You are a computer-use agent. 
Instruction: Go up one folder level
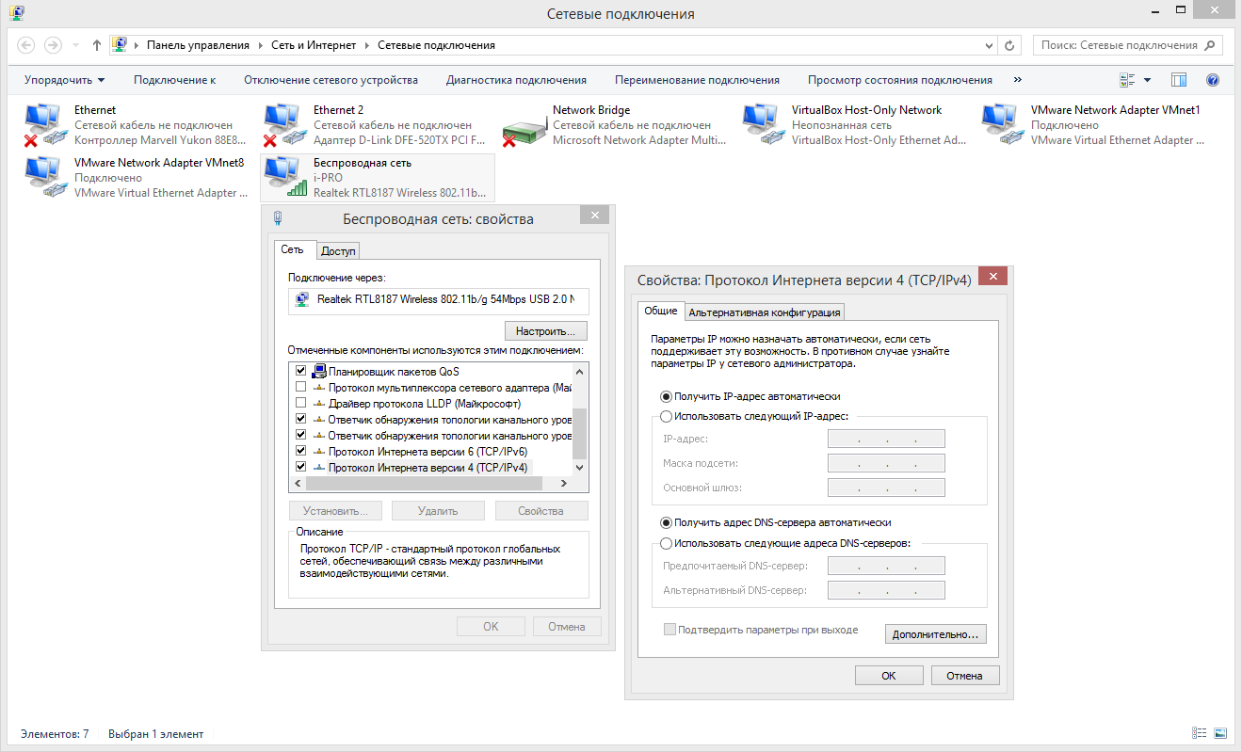[x=97, y=45]
